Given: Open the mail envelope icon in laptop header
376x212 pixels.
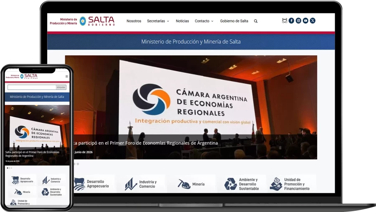Looking at the screenshot, I should point(285,21).
